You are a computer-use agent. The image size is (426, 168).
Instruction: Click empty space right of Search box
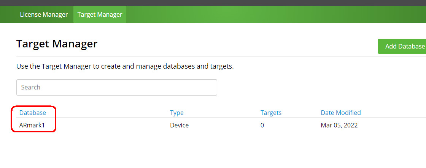[x=321, y=87]
